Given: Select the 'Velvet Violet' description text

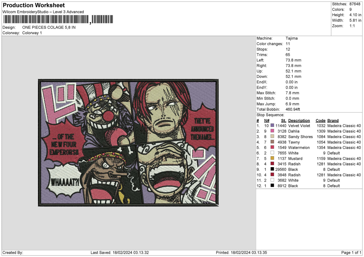Looking at the screenshot, I should [x=299, y=126].
